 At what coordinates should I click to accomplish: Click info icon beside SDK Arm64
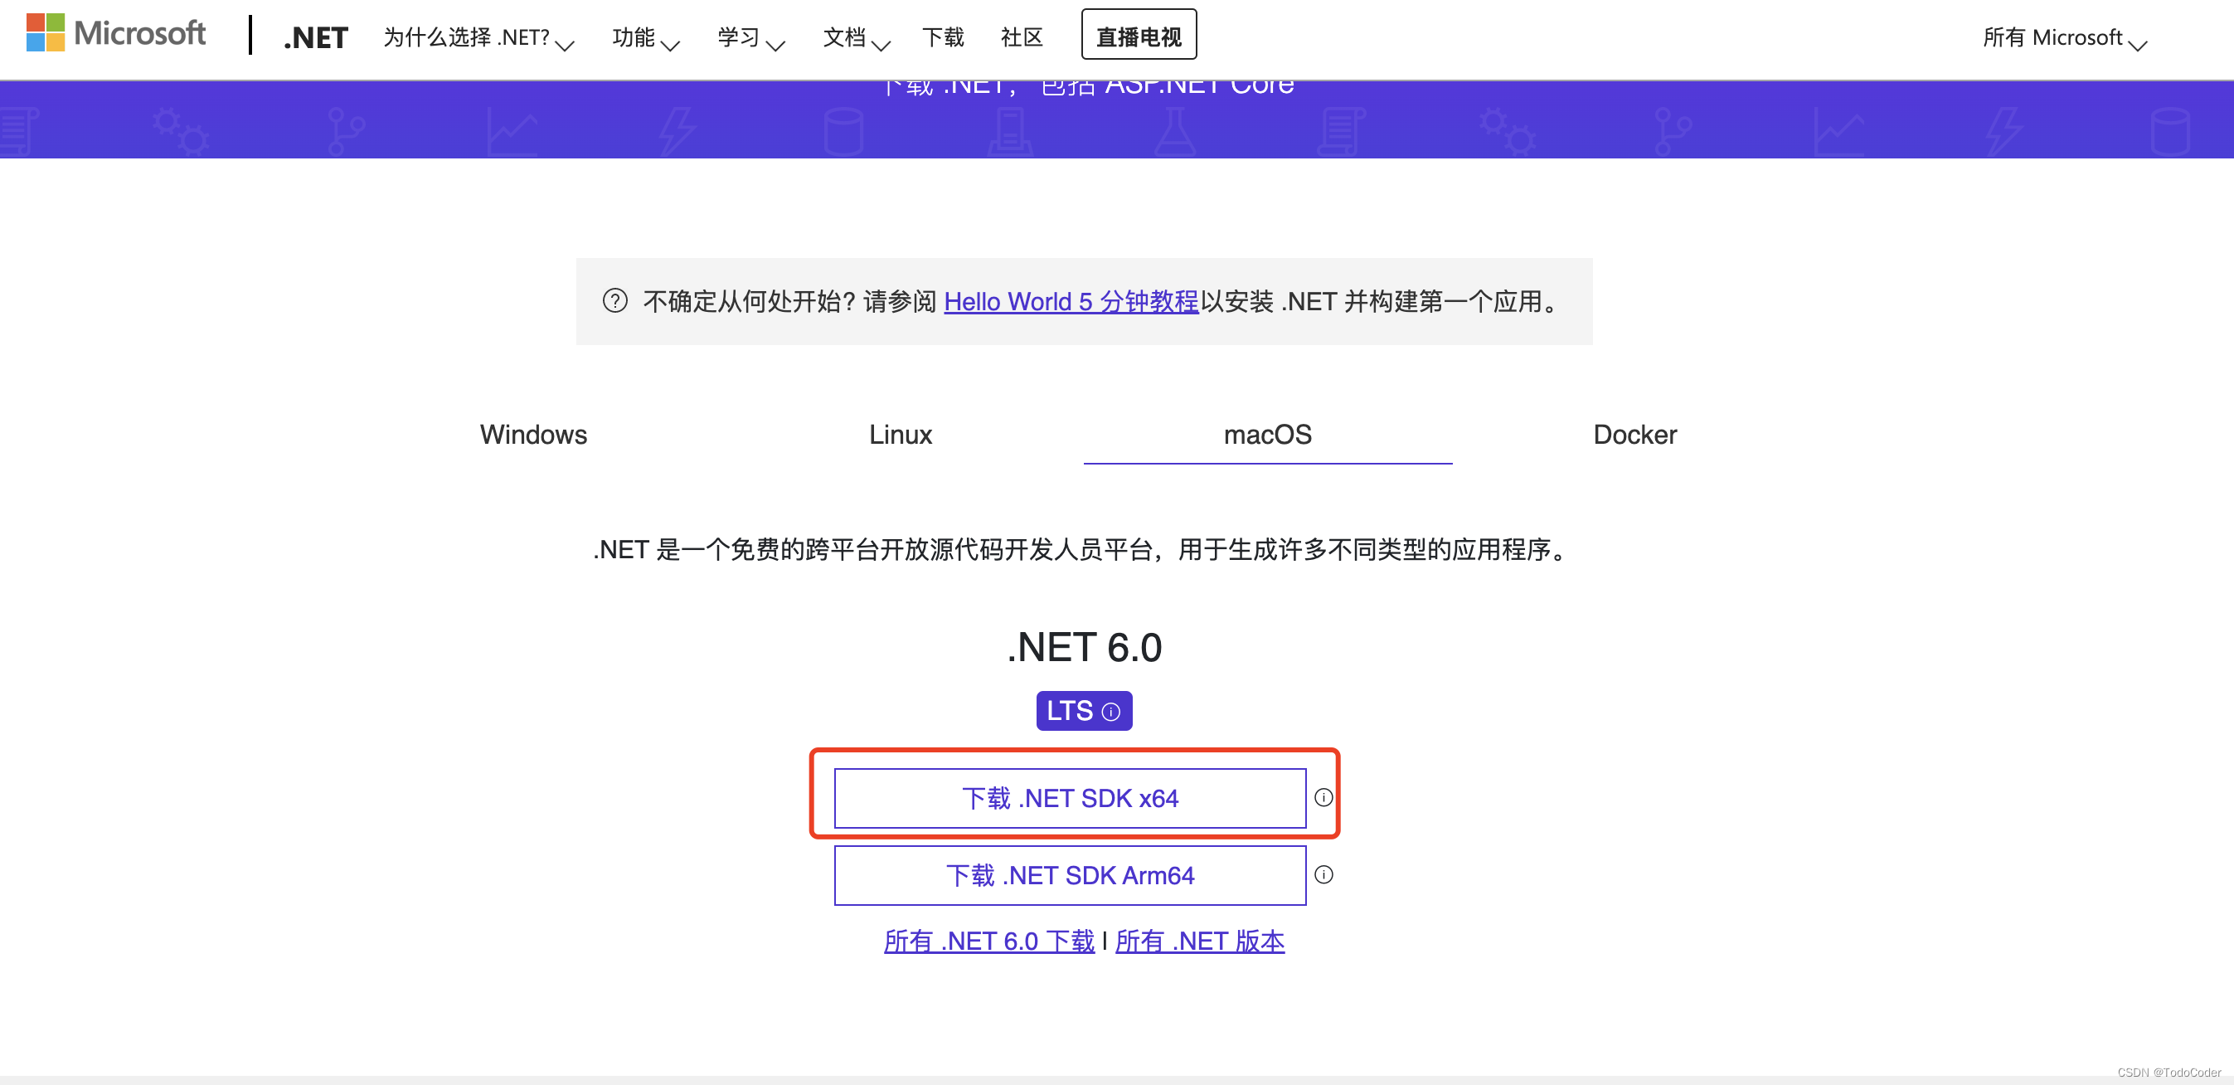(x=1323, y=874)
